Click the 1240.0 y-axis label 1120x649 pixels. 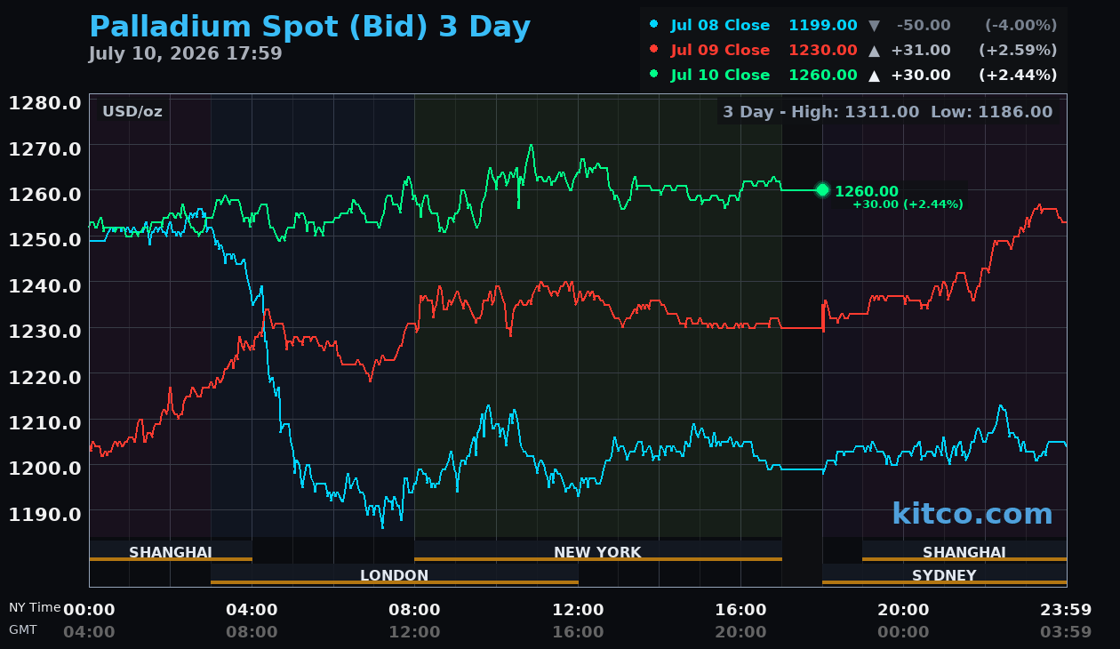point(45,284)
